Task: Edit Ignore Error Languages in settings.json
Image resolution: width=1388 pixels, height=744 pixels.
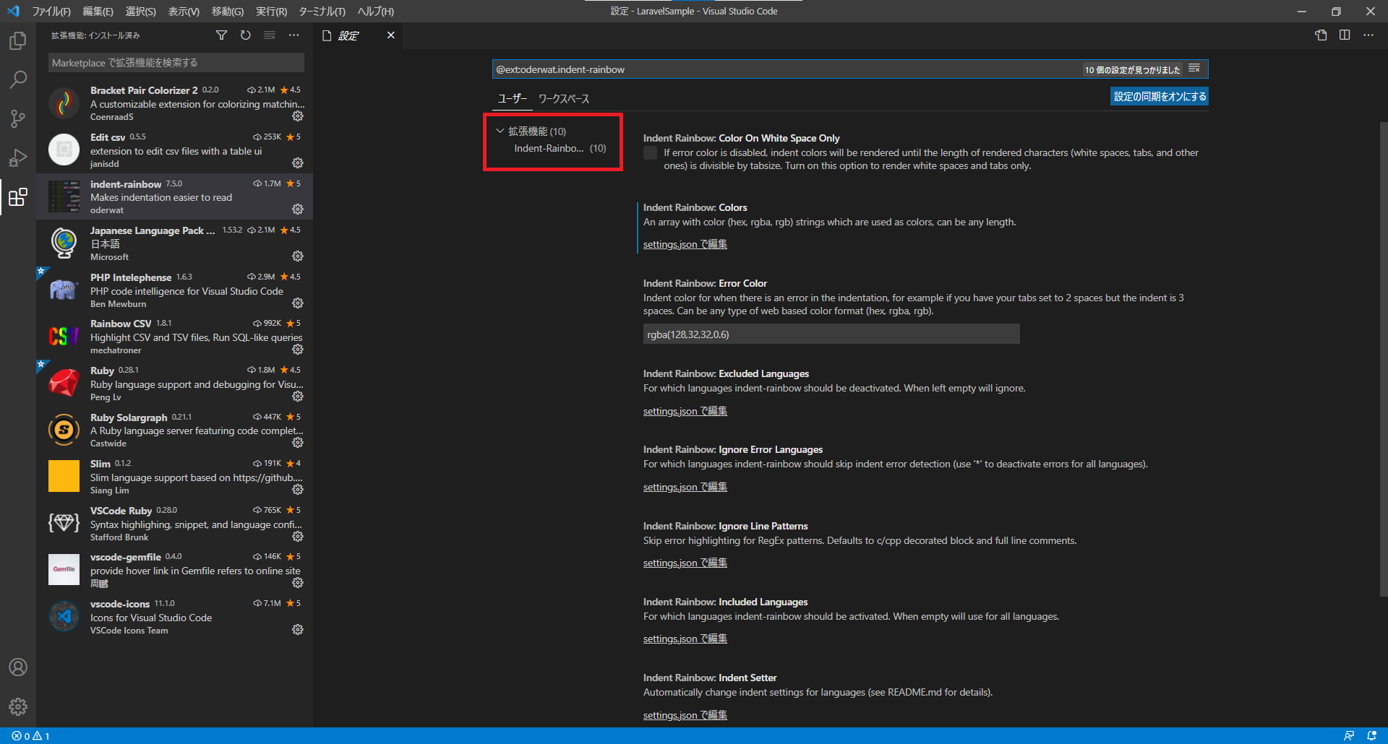Action: 685,487
